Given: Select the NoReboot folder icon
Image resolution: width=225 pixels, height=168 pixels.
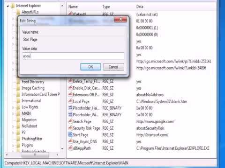Looking at the screenshot, I should coord(18,126).
